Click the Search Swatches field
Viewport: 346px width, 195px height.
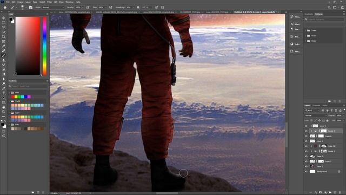pos(28,86)
